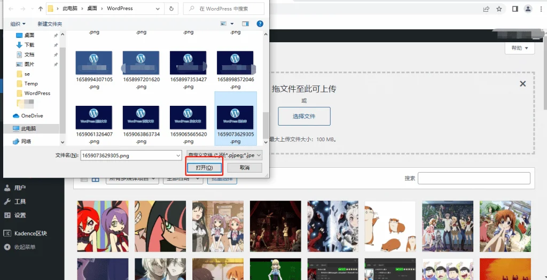Click the 文件名 text field
Viewport: 547px width, 280px height.
point(131,155)
